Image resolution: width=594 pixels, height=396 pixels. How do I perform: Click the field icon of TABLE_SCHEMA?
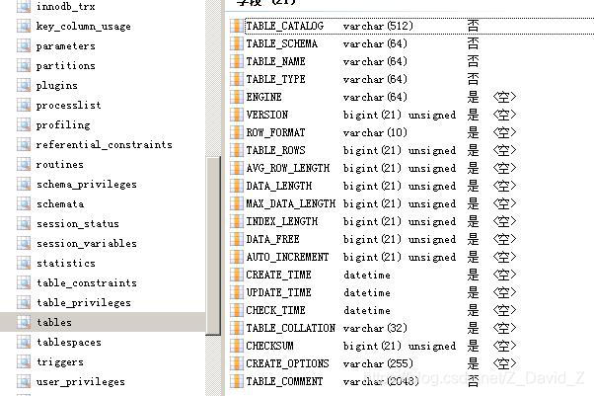(237, 43)
